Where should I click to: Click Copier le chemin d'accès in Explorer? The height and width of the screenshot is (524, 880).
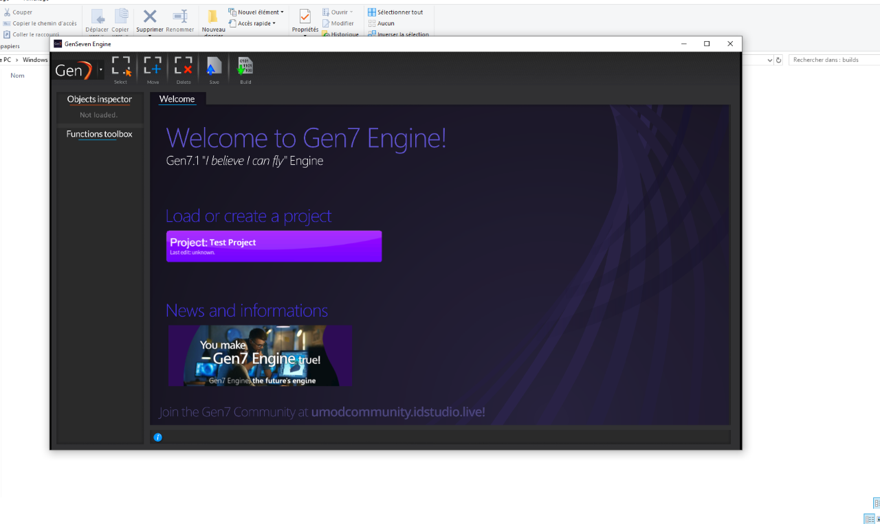pos(40,23)
